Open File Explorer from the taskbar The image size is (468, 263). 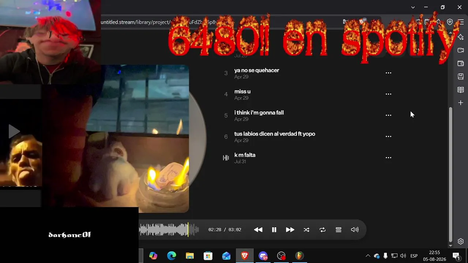click(x=190, y=256)
